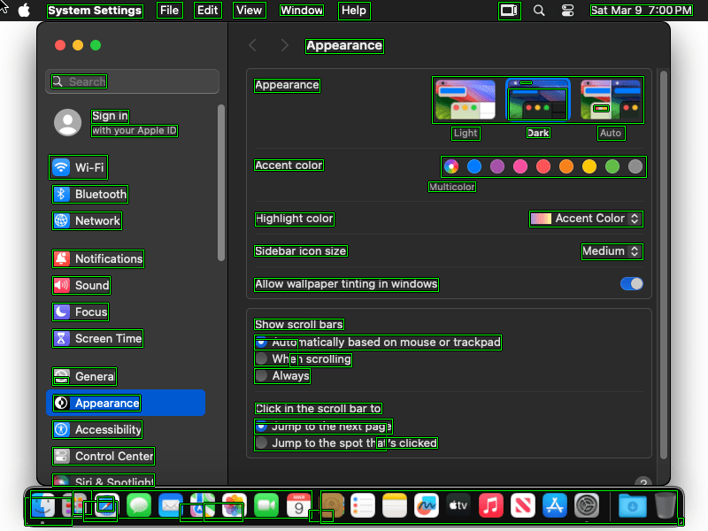Open the File menu
This screenshot has height=531, width=708.
coord(169,11)
